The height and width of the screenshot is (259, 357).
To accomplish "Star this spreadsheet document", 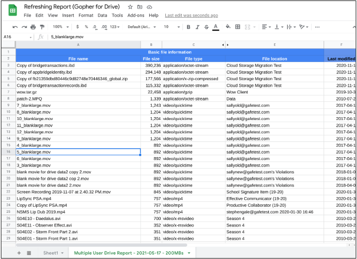I will pyautogui.click(x=130, y=8).
